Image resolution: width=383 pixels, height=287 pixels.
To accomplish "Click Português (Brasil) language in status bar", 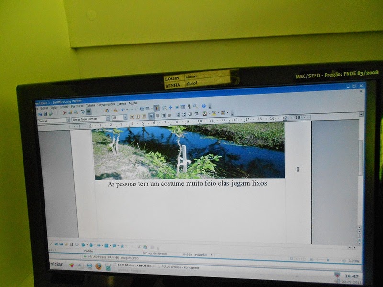I will click(155, 254).
